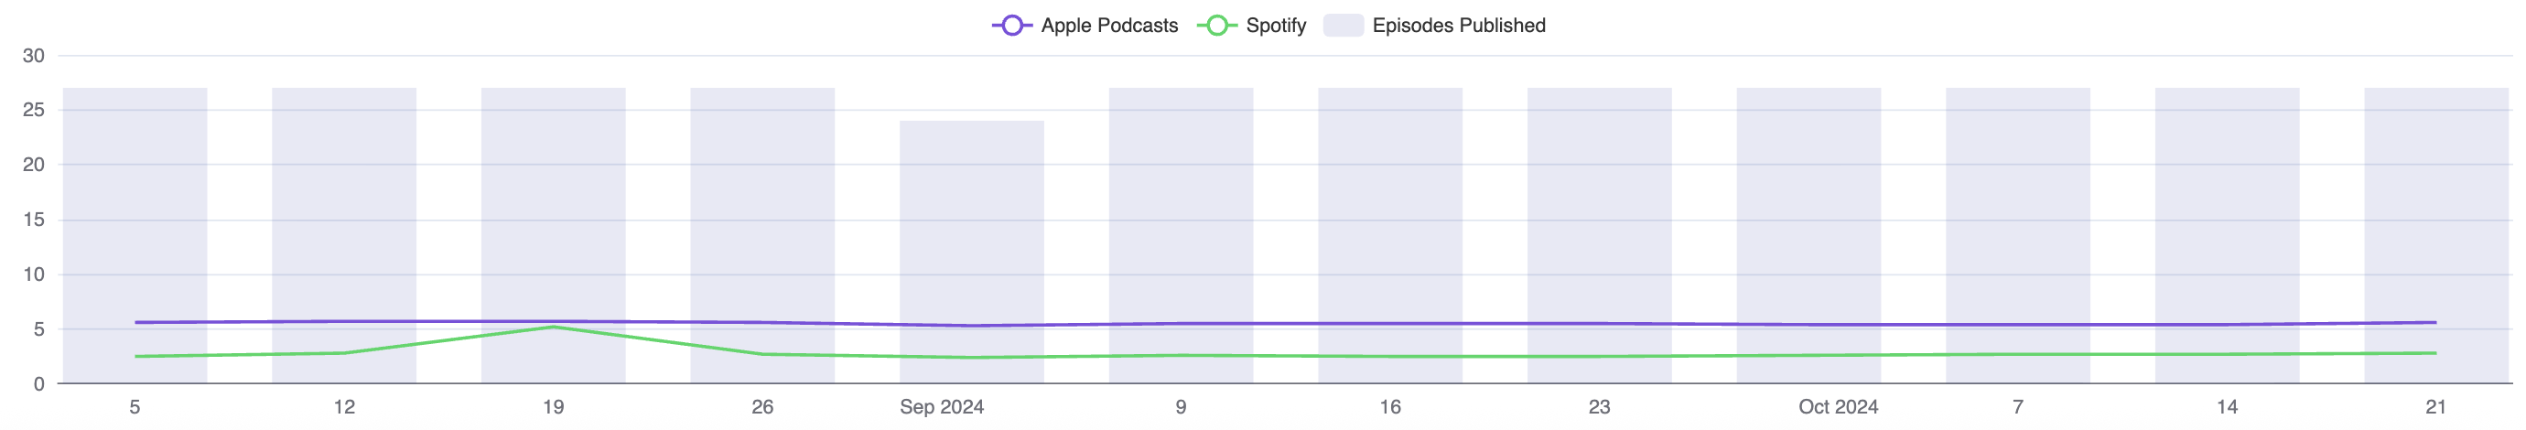
Task: Click the Oct 2024 x-axis label
Action: pos(1838,406)
